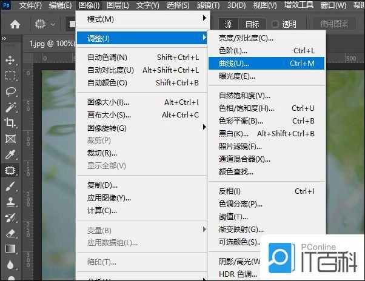Viewport: 365px width, 281px height.
Task: Select the Crop tool
Action: click(11, 123)
